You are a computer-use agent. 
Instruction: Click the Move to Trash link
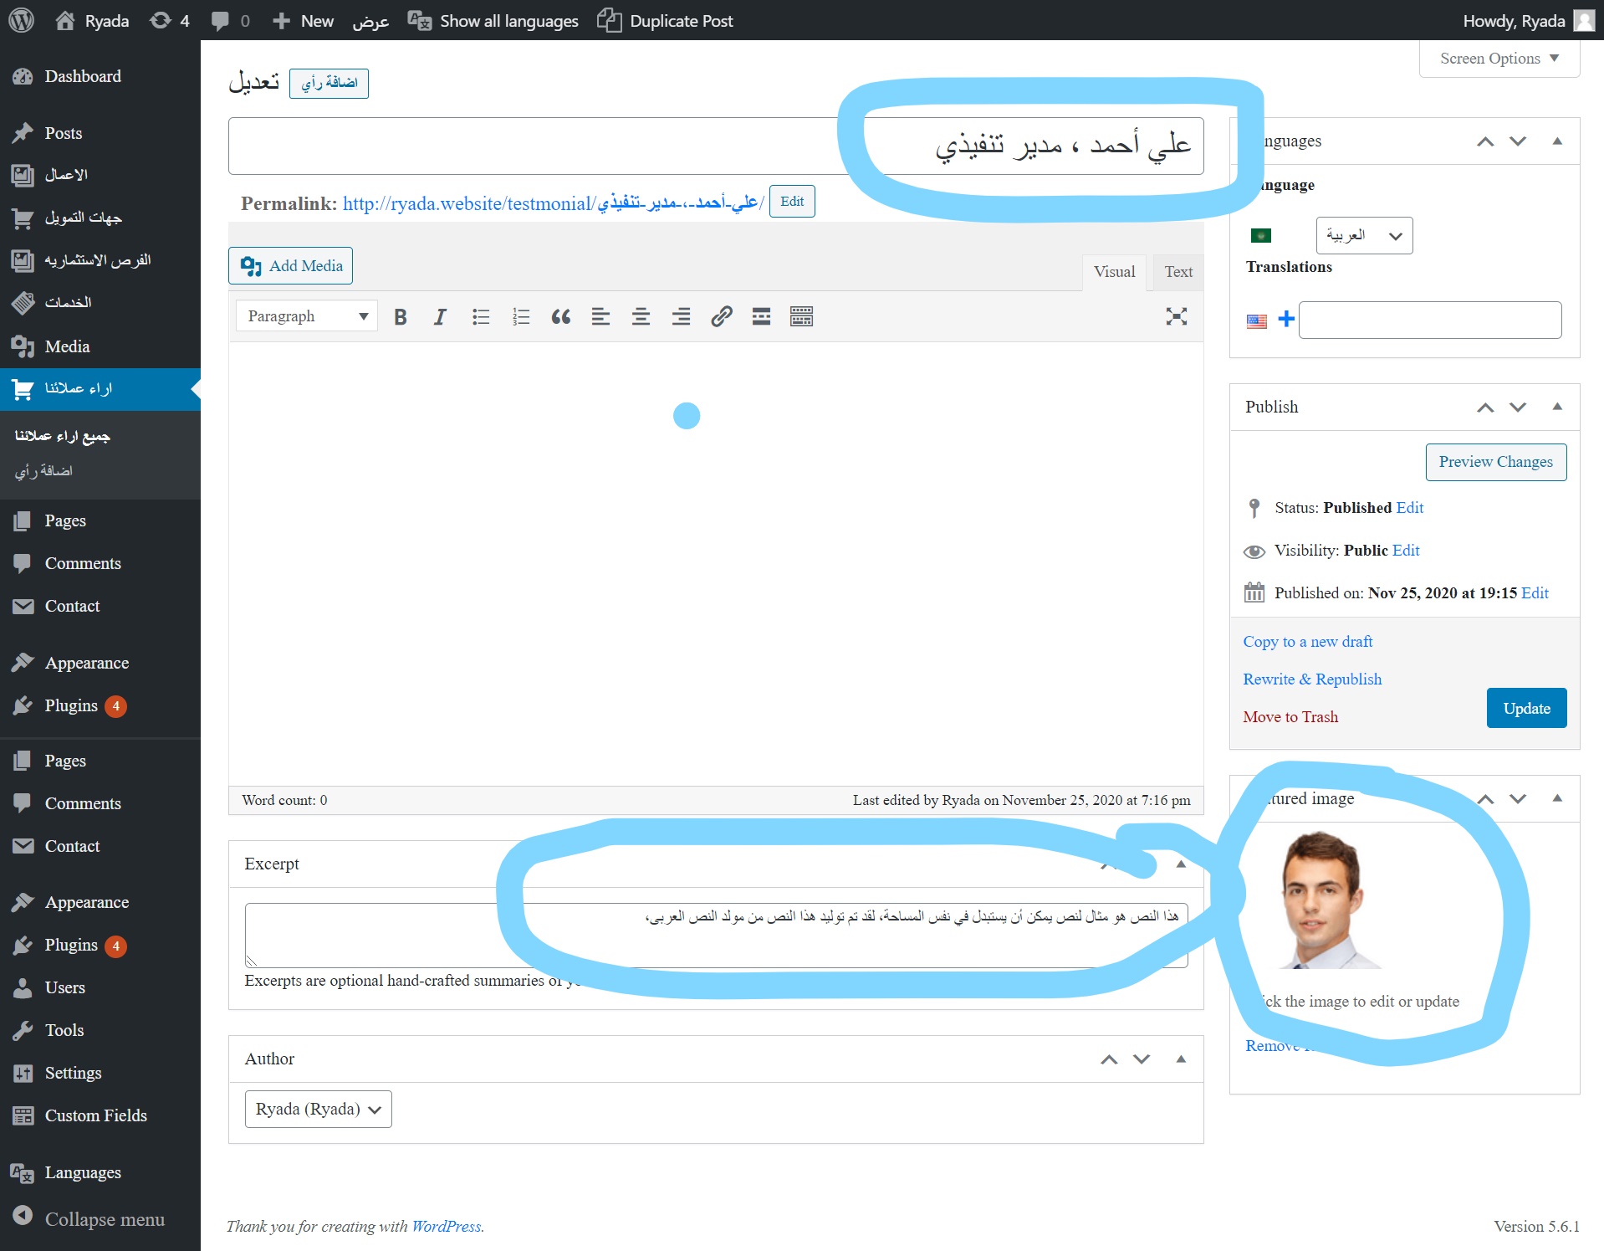click(1290, 716)
